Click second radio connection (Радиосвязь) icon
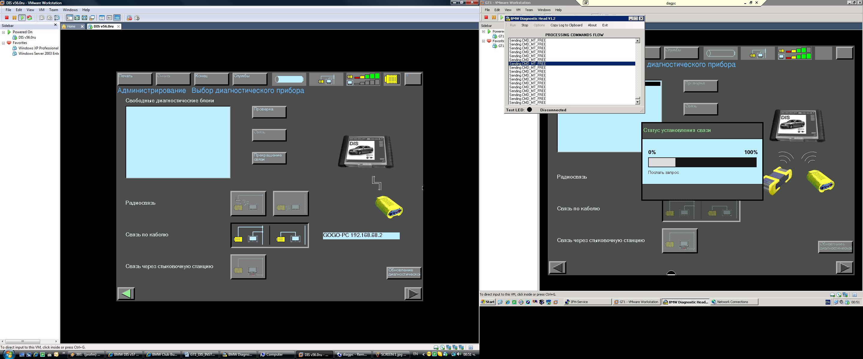The height and width of the screenshot is (359, 863). tap(291, 203)
